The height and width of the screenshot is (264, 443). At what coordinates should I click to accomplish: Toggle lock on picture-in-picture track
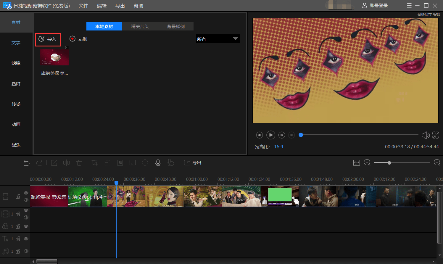18,214
